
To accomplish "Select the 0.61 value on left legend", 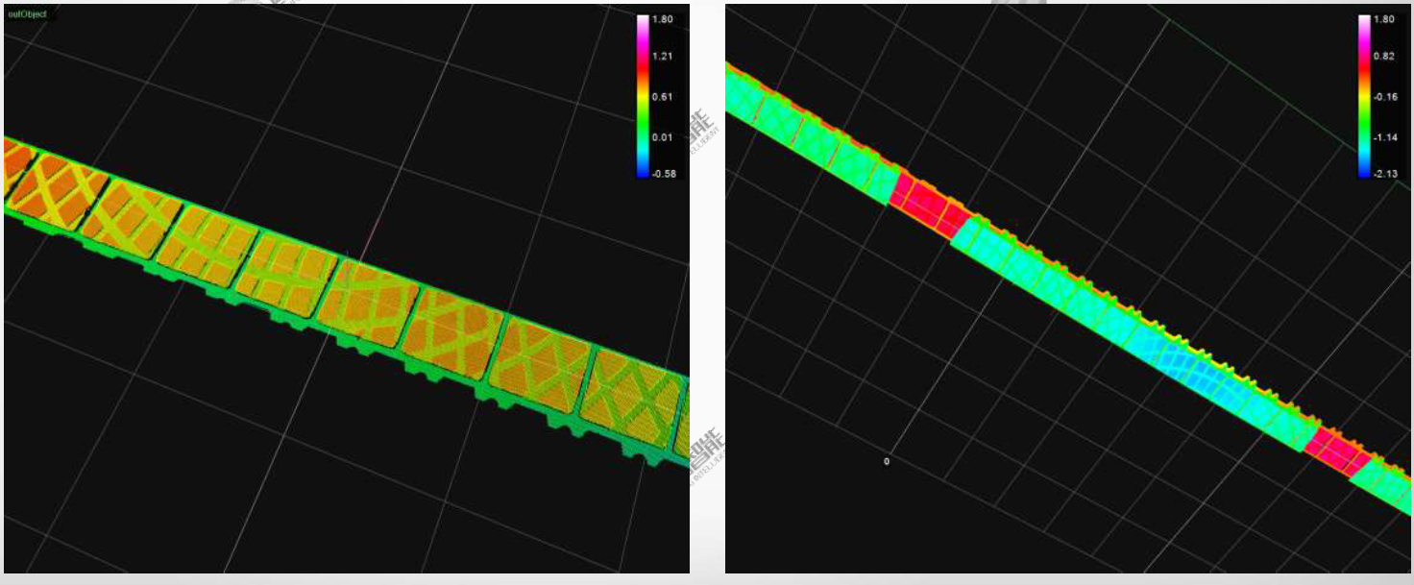I will coord(663,97).
